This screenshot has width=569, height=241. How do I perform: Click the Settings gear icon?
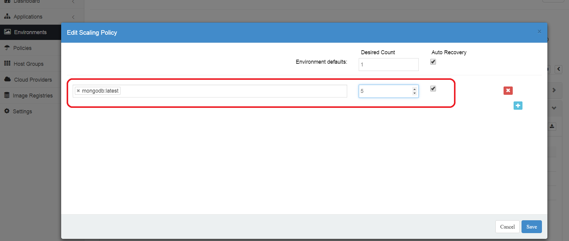point(7,111)
